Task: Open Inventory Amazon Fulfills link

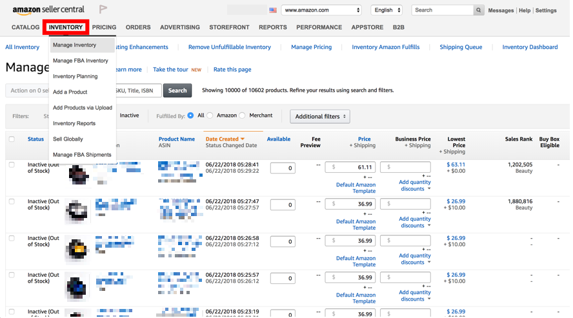Action: click(385, 47)
